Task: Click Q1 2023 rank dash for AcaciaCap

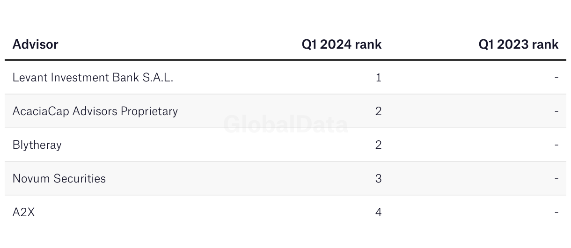Action: tap(556, 111)
